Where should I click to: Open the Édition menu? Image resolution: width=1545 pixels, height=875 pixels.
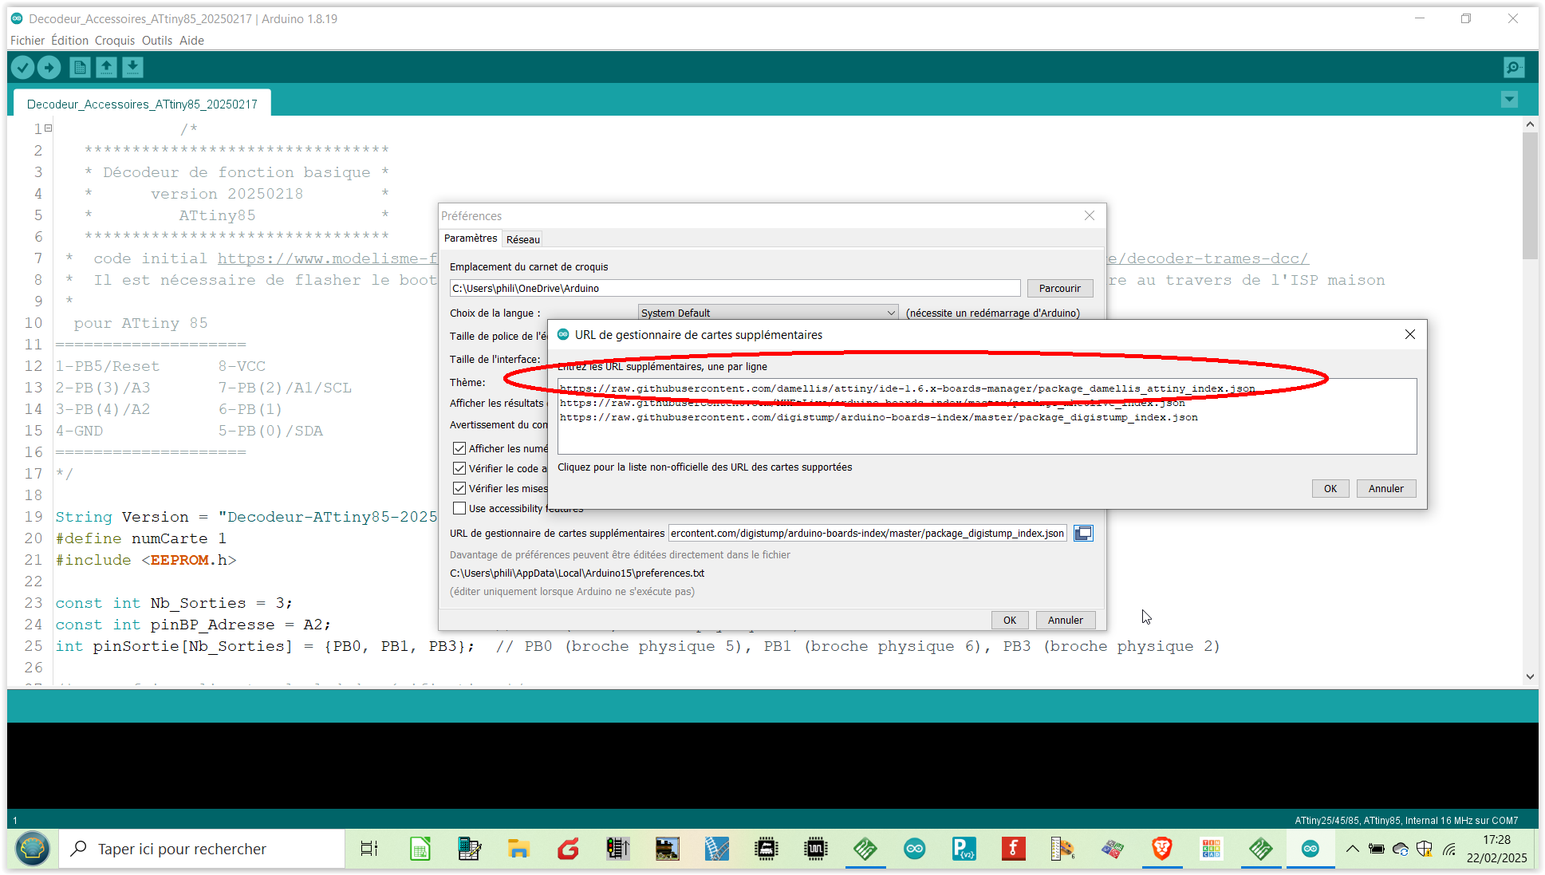[69, 41]
